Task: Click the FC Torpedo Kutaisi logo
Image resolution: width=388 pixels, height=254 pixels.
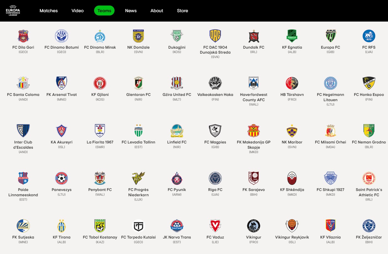Action: (138, 226)
